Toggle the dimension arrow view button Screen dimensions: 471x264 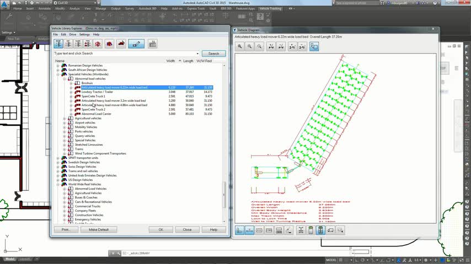249,230
